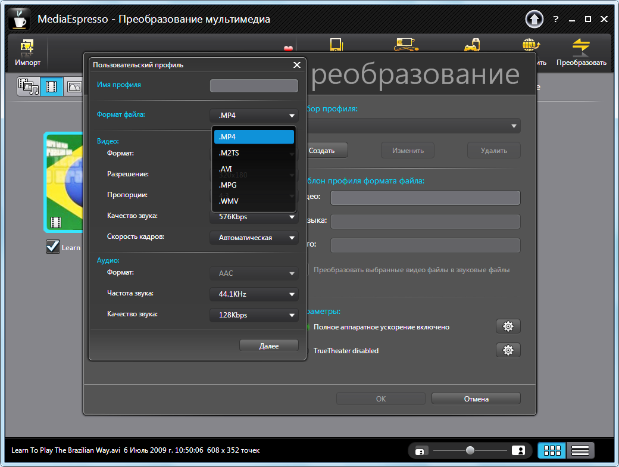Show only video files filter icon
The image size is (619, 467).
tap(52, 87)
